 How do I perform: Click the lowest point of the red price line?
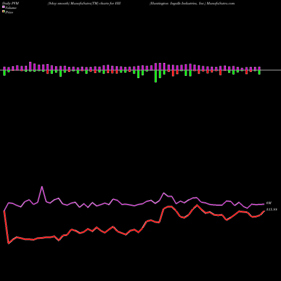8,243
